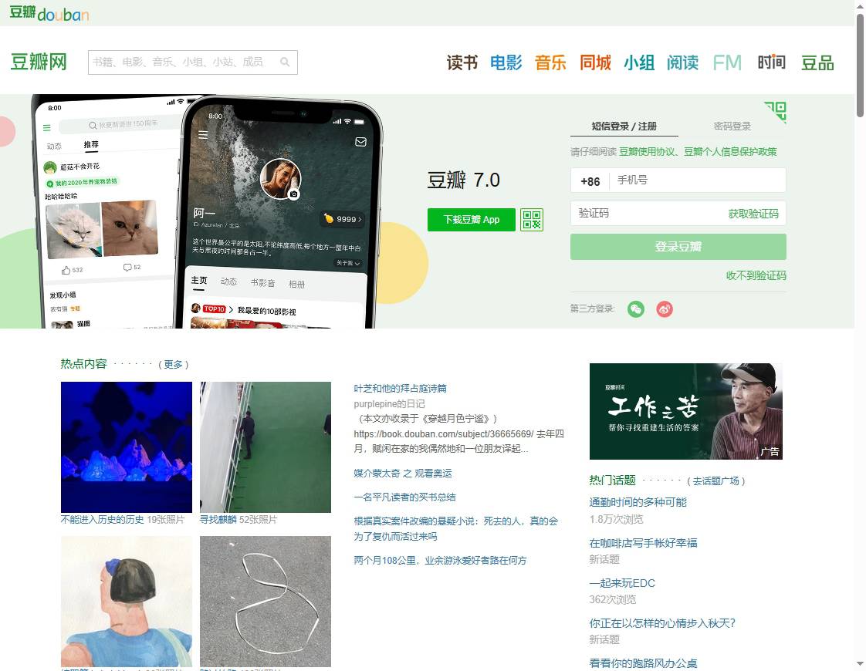Open the 你正在以怎样的心情步入秋天 topic
Screen dimensions: 866x671
[662, 623]
